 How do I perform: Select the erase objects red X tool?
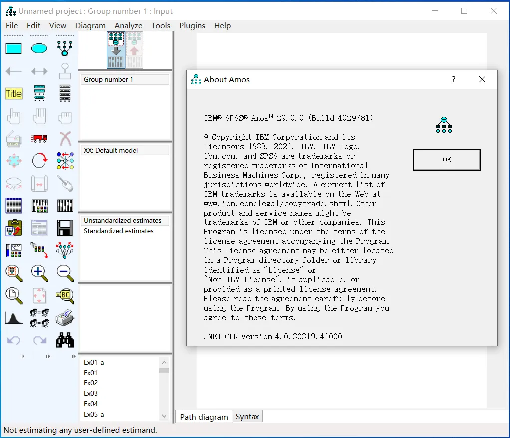pos(65,139)
